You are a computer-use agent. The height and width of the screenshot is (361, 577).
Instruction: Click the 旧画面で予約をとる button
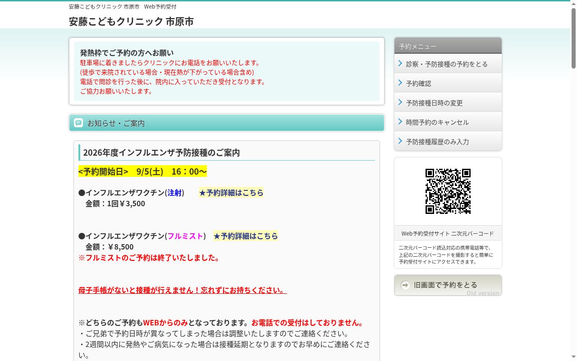(448, 285)
